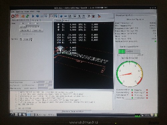Click the spindle Stop button

(x=26, y=39)
